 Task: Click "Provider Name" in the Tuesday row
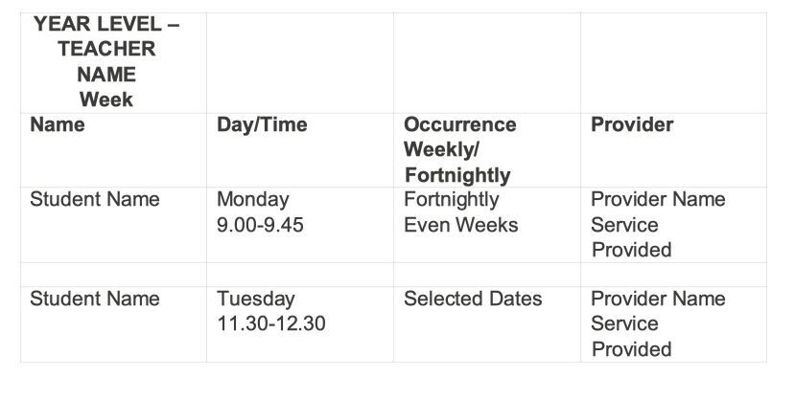(x=658, y=299)
